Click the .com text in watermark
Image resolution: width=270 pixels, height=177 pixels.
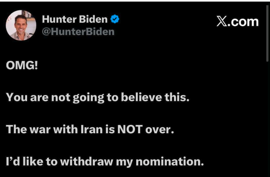click(x=243, y=21)
